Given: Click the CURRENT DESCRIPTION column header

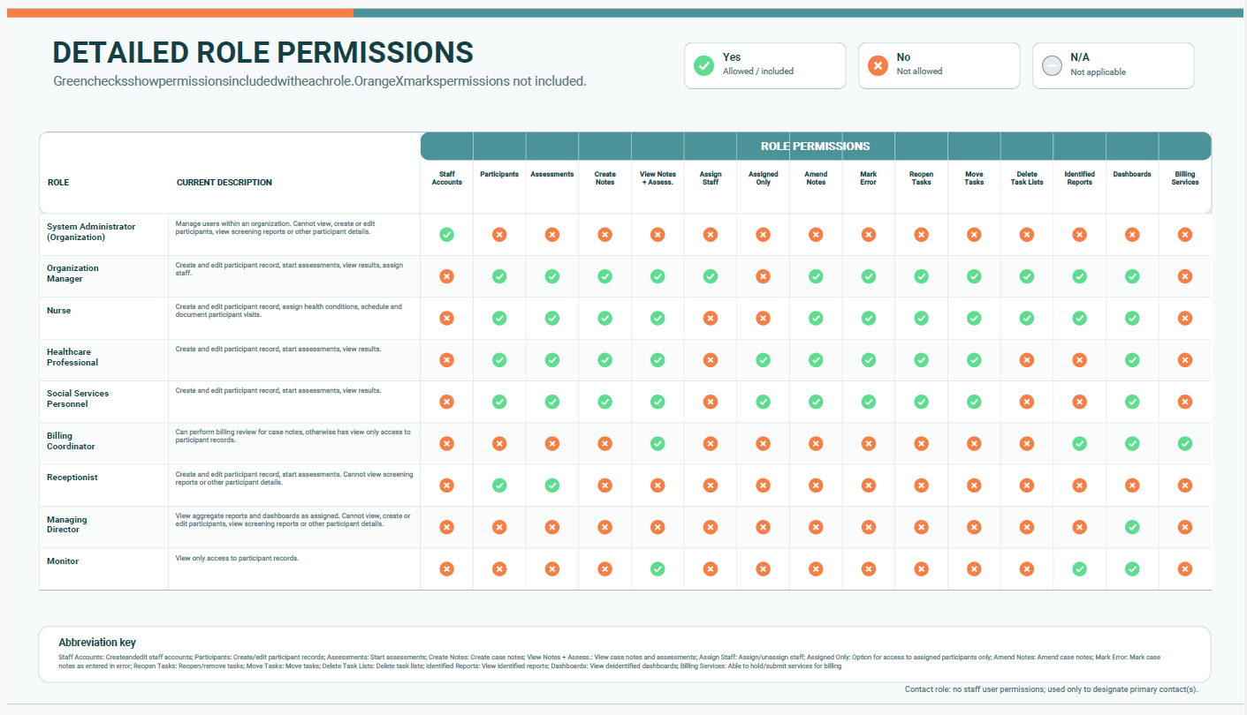Looking at the screenshot, I should coord(224,183).
